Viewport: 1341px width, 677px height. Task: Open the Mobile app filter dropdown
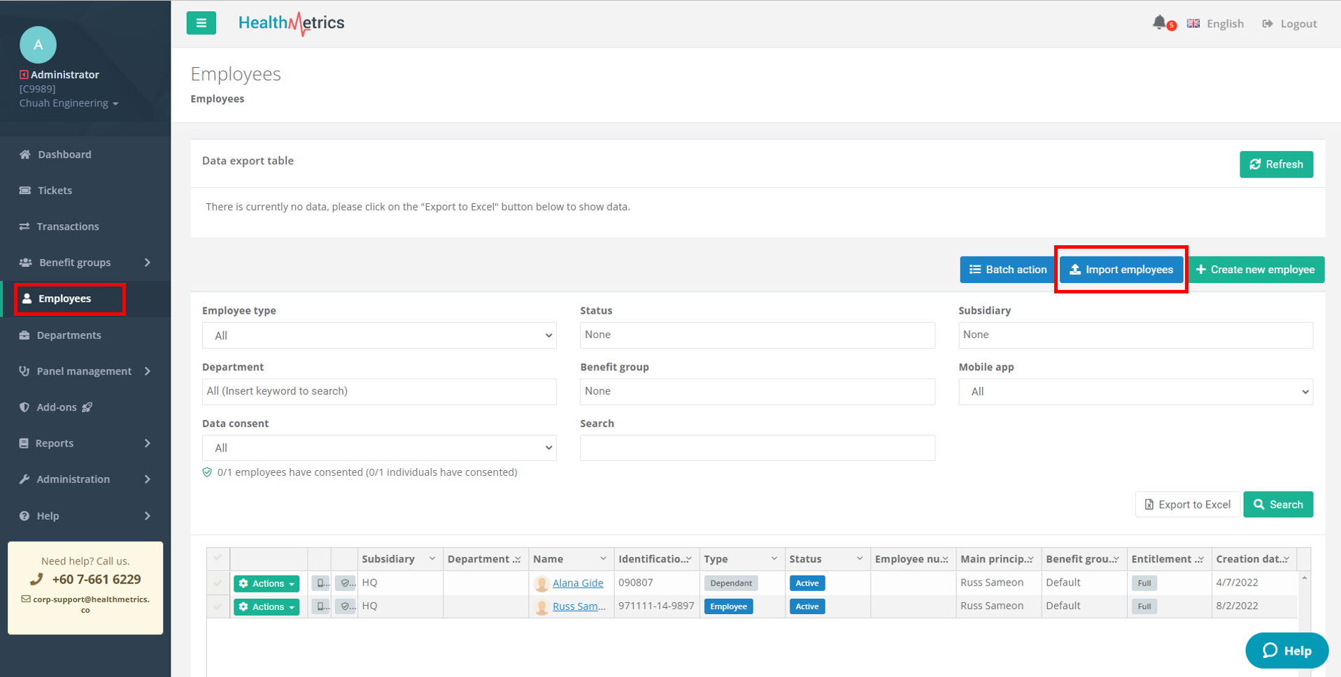(x=1135, y=392)
